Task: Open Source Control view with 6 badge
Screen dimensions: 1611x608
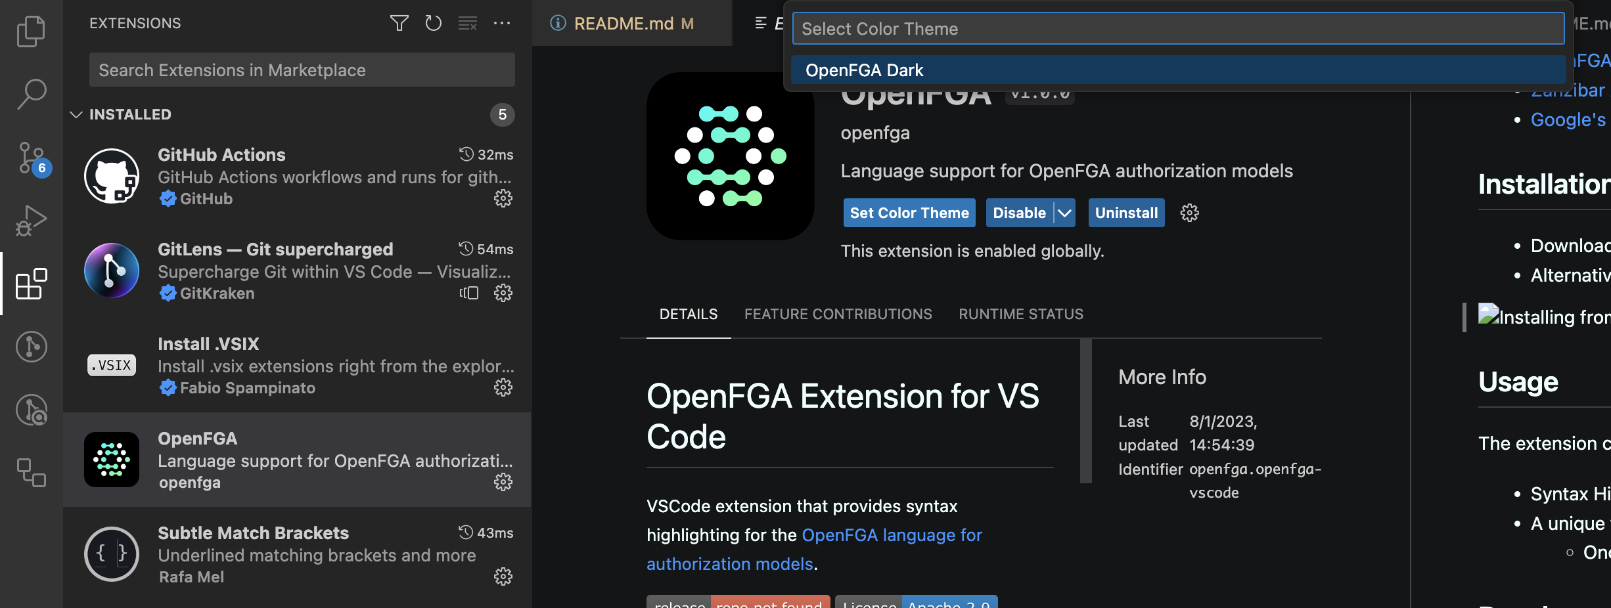Action: 33,158
